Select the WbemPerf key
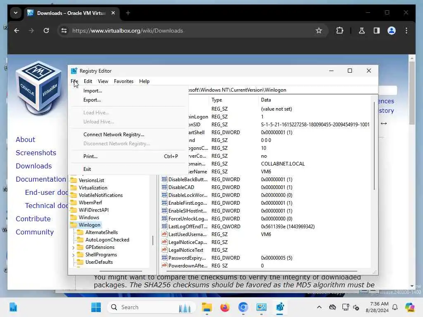The image size is (423, 317). tap(90, 202)
